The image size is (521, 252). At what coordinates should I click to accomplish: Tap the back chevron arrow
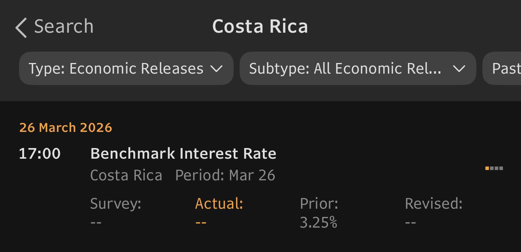coord(21,28)
